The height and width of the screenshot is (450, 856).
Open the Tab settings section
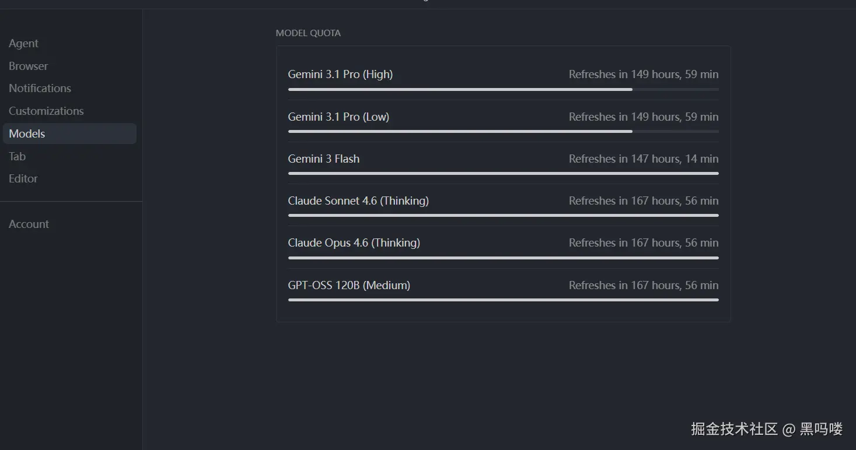coord(17,156)
